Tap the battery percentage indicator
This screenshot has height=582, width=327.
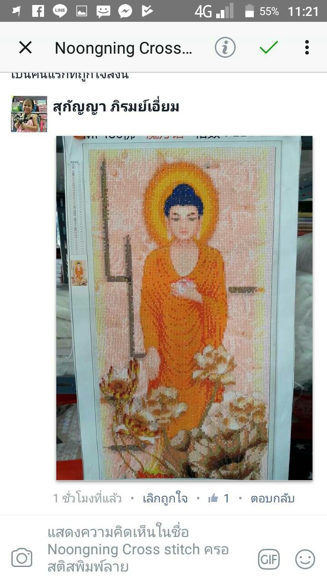[269, 11]
